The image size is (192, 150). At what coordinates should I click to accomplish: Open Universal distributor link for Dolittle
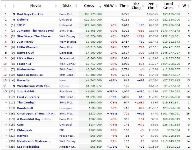click(66, 20)
